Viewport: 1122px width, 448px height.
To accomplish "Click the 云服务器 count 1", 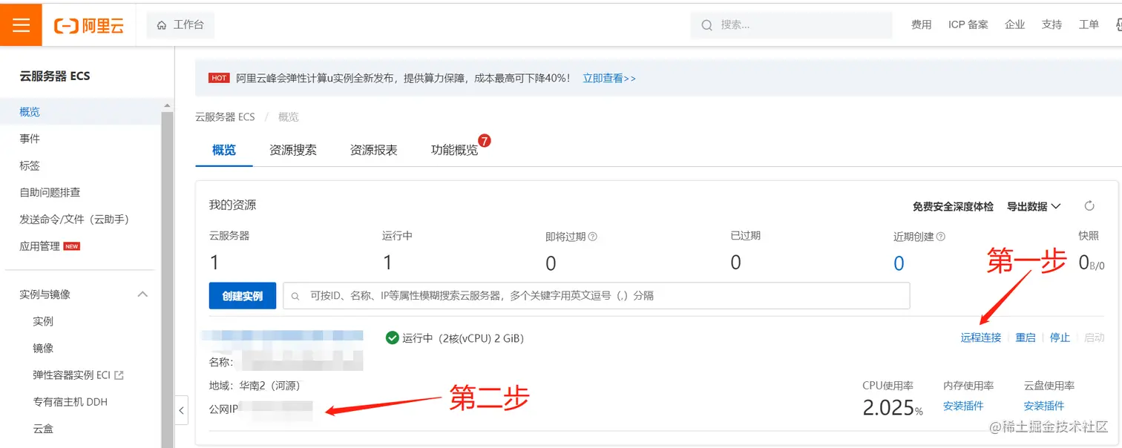I will [214, 263].
